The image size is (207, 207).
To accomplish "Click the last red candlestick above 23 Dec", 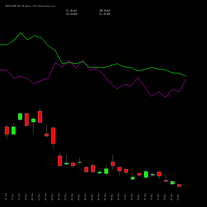I will pyautogui.click(x=179, y=185).
